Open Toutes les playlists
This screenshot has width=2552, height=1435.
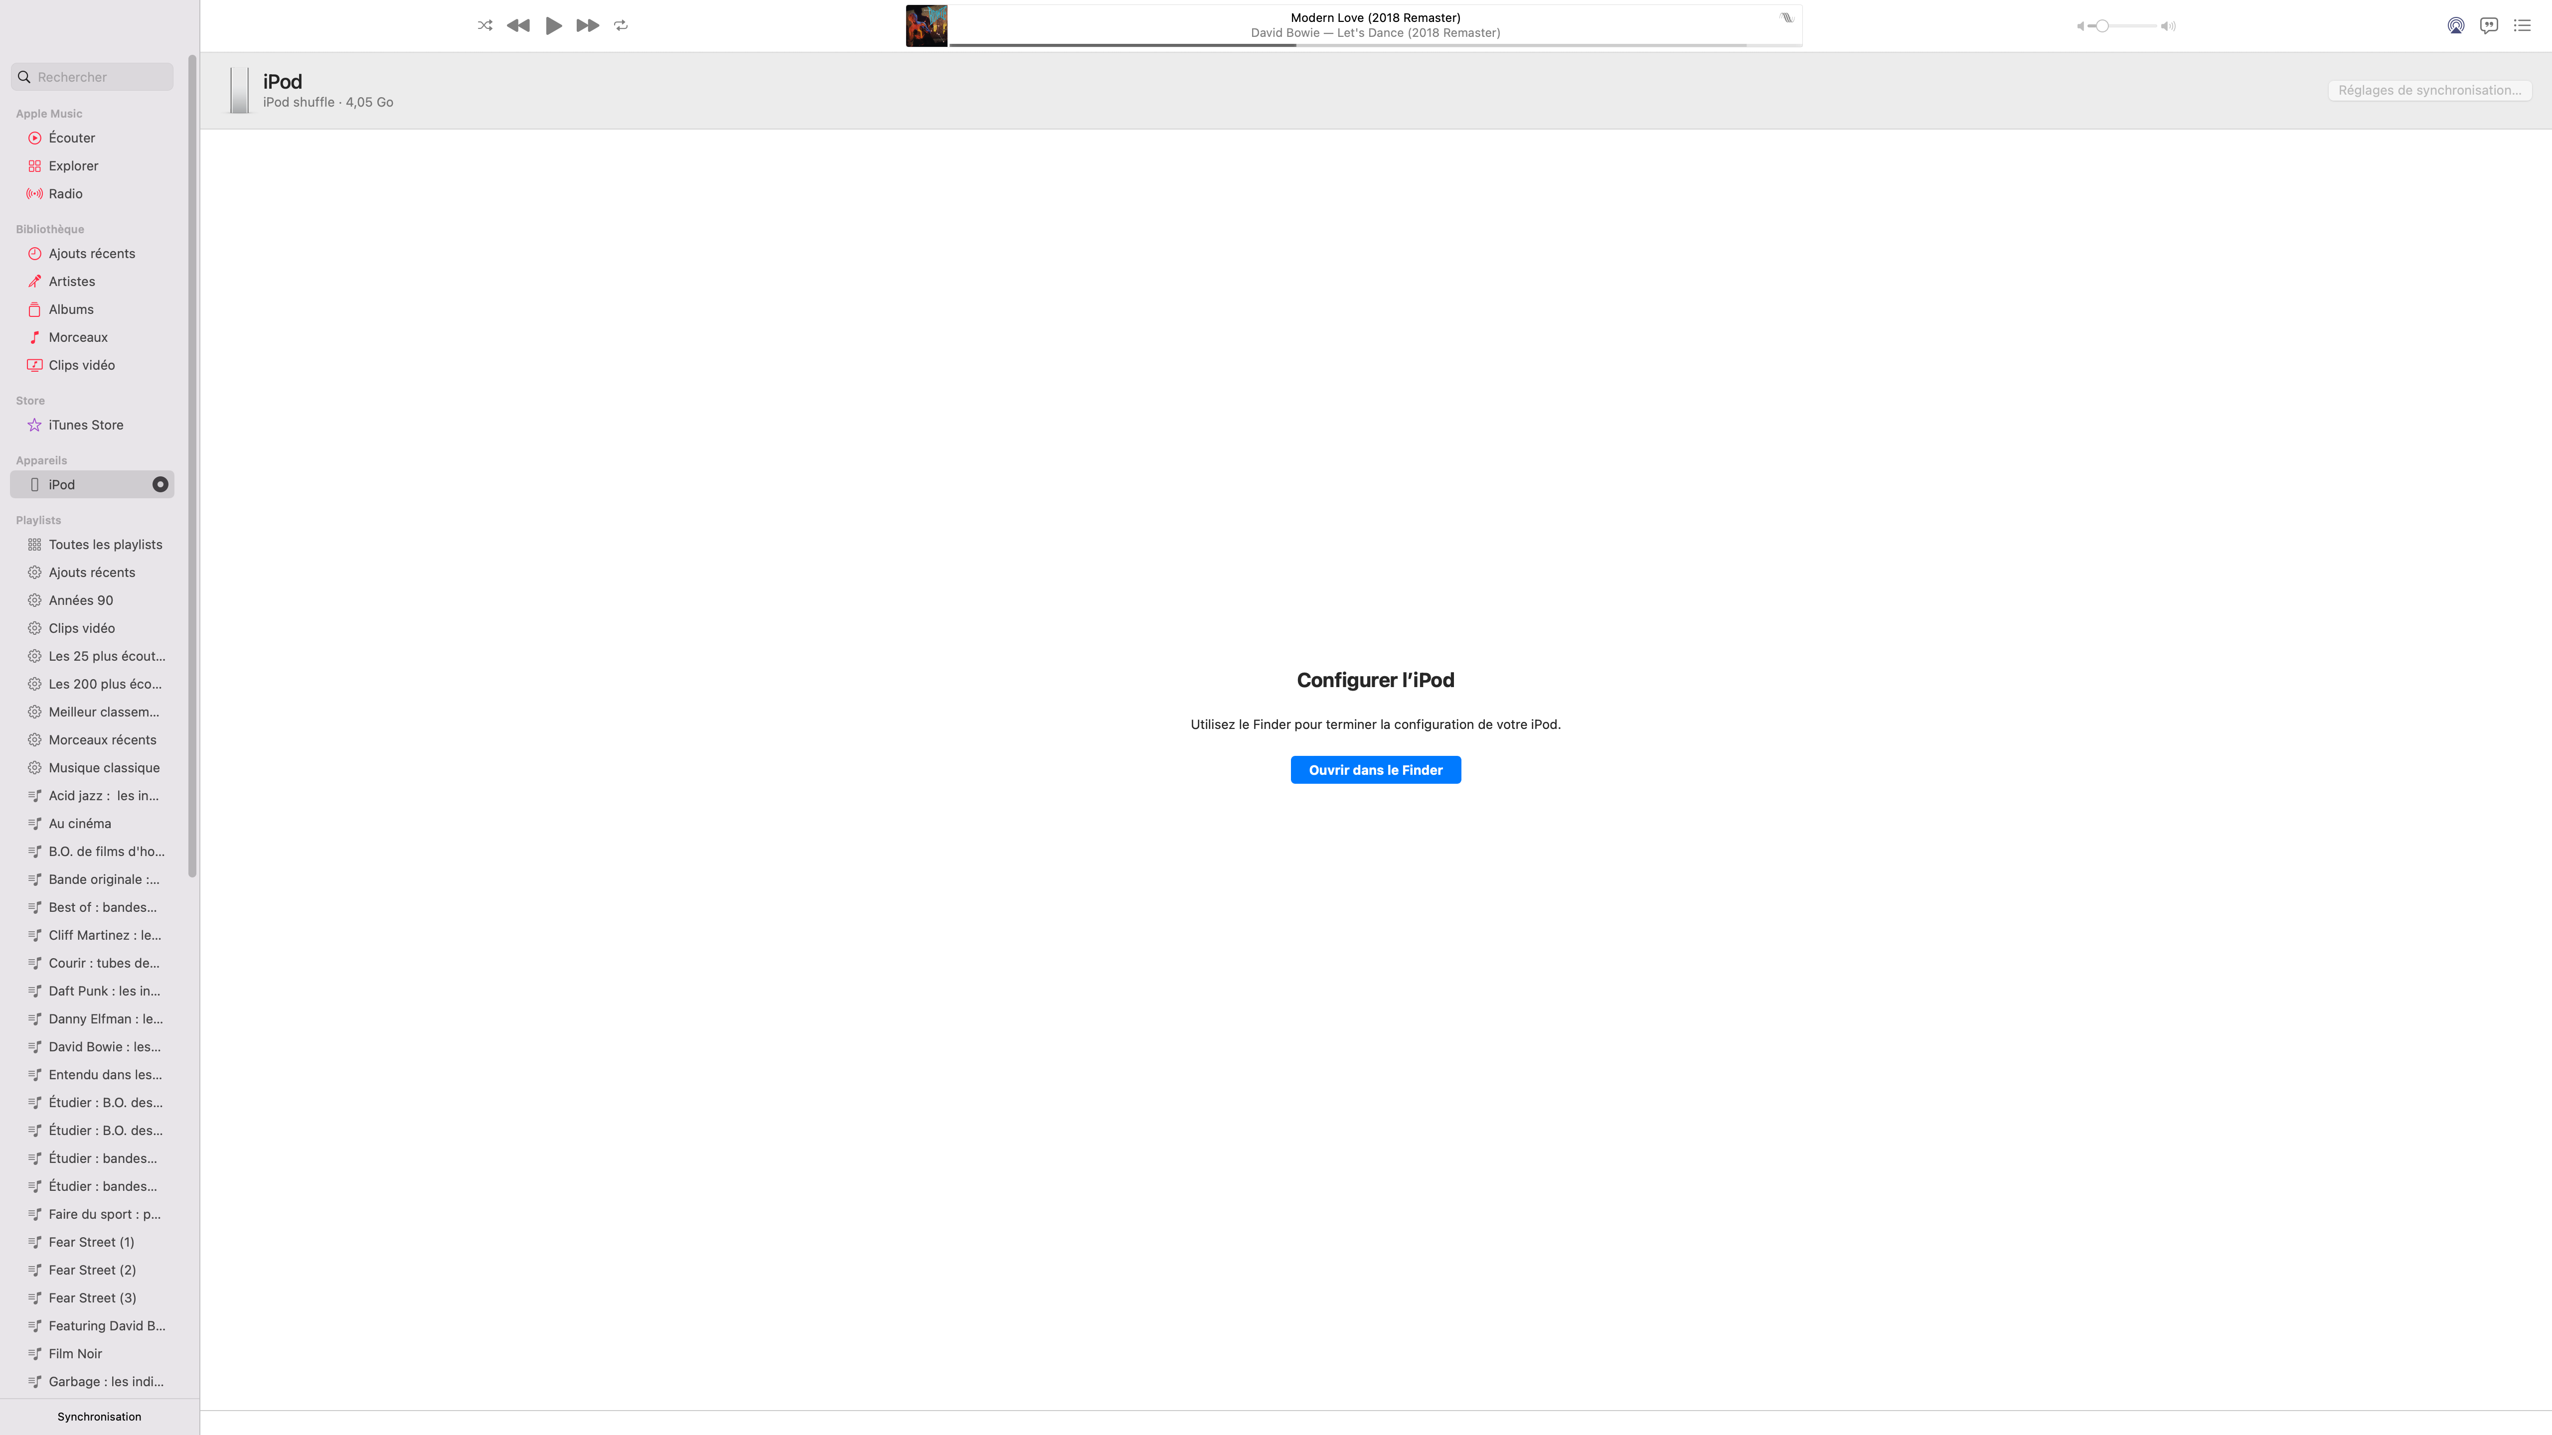pyautogui.click(x=92, y=545)
